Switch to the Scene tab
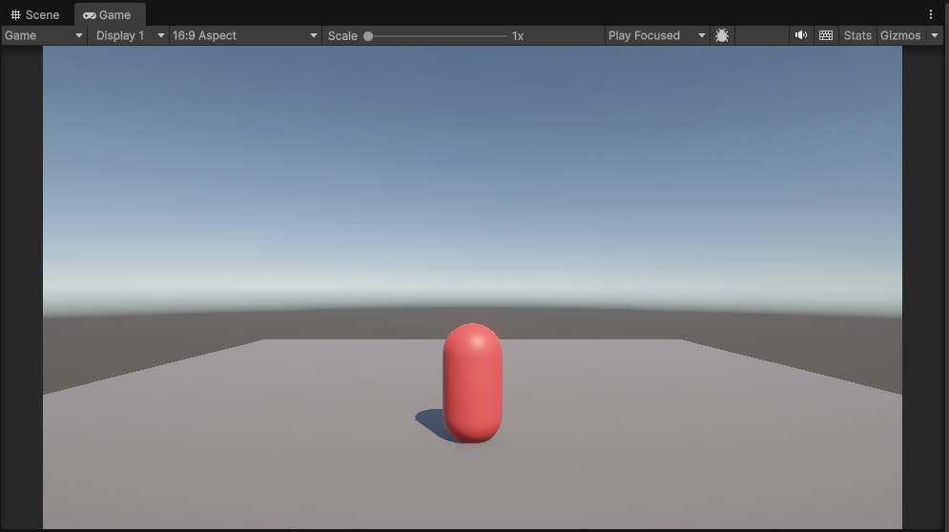 (x=35, y=15)
